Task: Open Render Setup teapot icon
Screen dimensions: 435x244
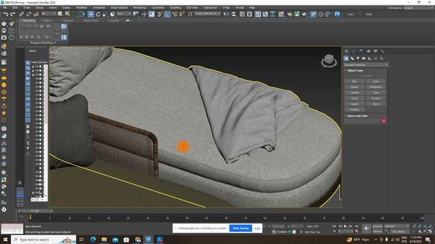Action: pos(290,14)
